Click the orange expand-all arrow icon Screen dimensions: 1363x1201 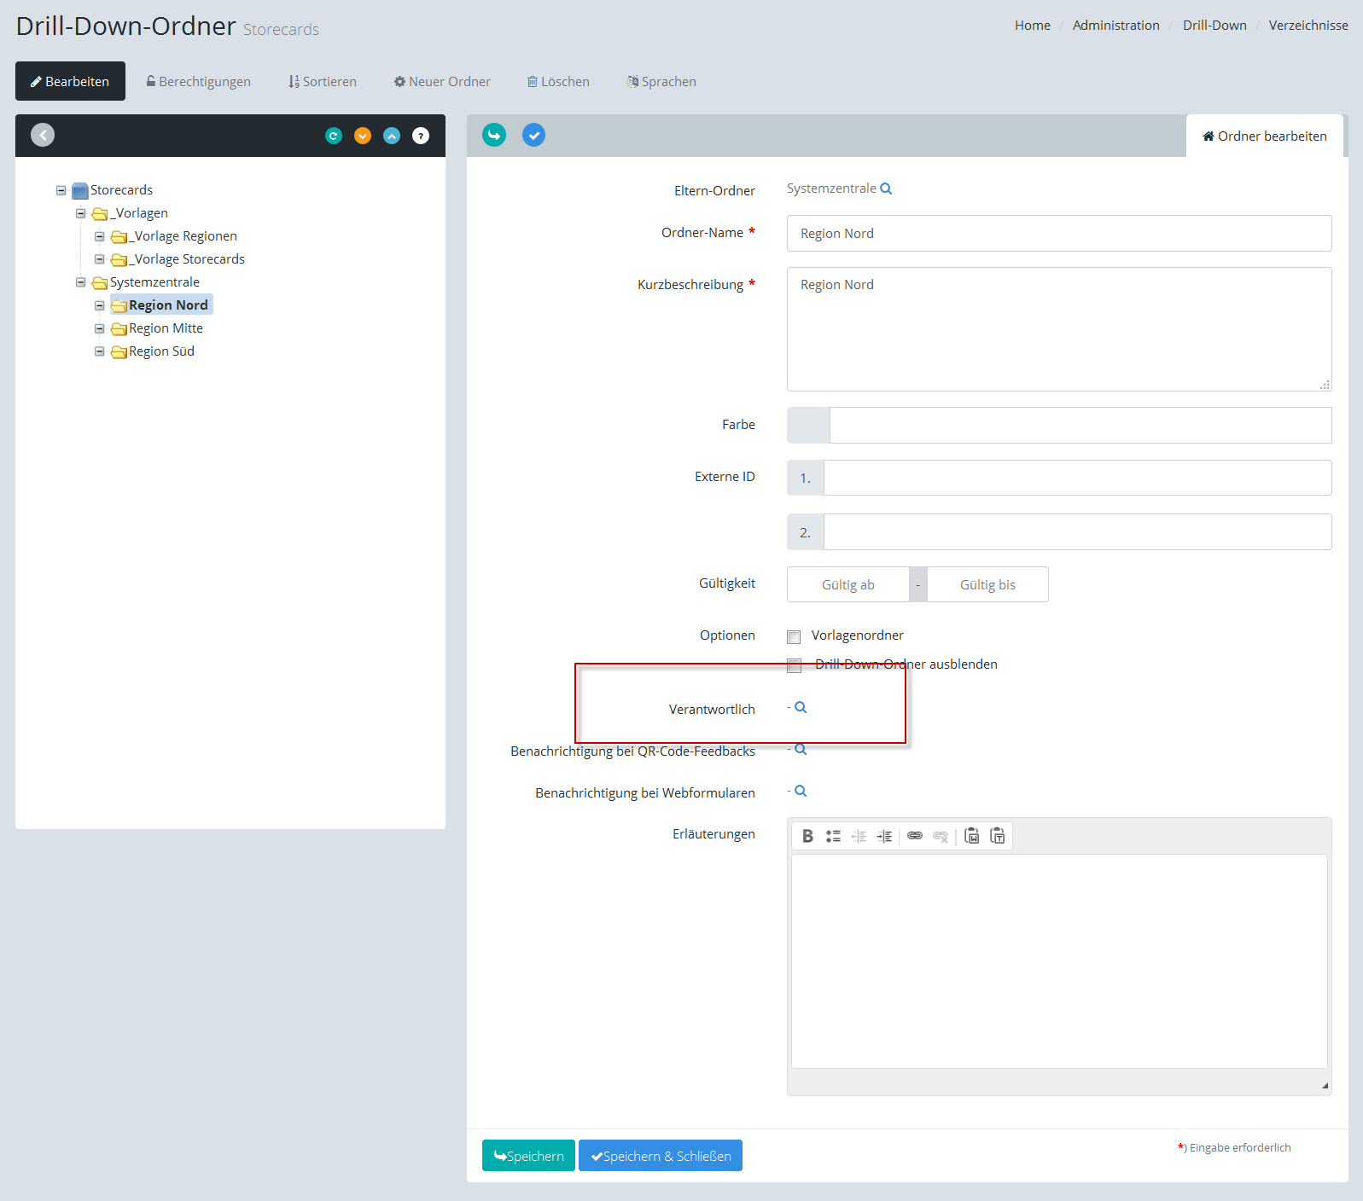point(363,136)
